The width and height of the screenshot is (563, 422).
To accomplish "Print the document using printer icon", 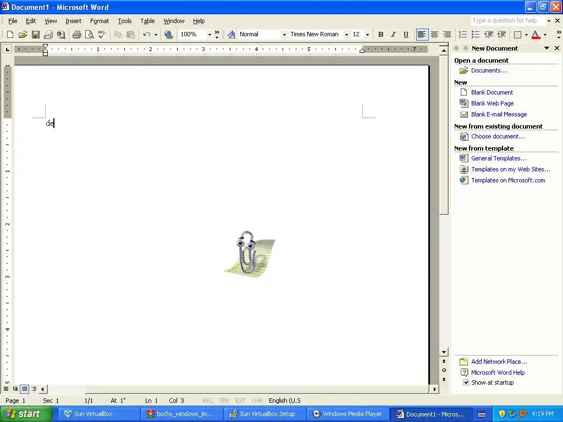I will point(76,35).
